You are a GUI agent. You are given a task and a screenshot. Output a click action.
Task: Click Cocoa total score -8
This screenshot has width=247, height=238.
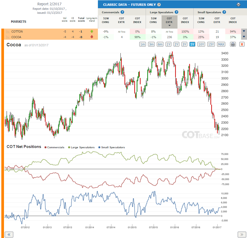coord(81,37)
